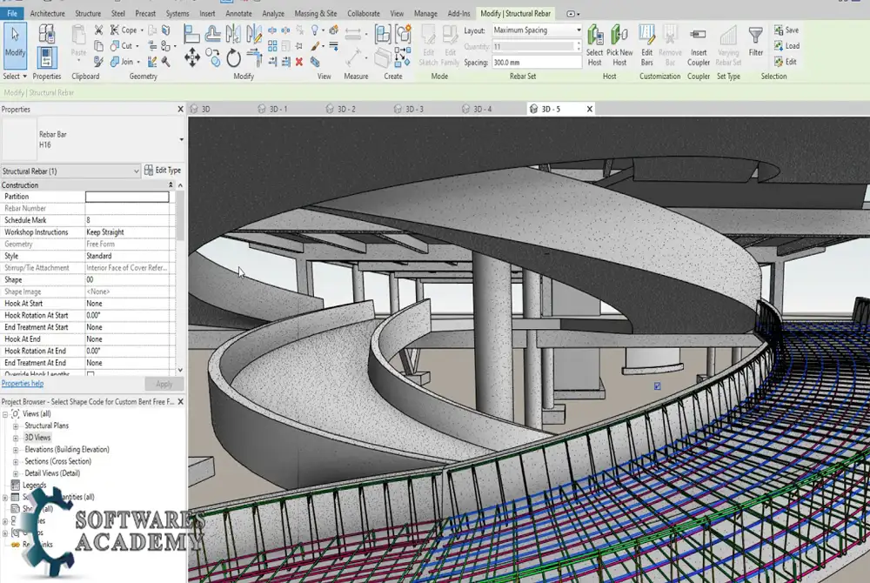Click the Edit Type button

point(163,171)
